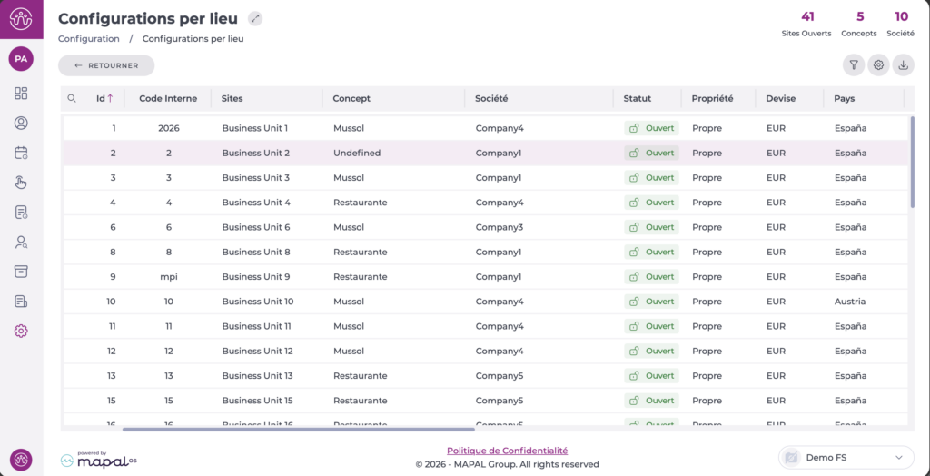Click the archive box icon in sidebar

coord(21,271)
